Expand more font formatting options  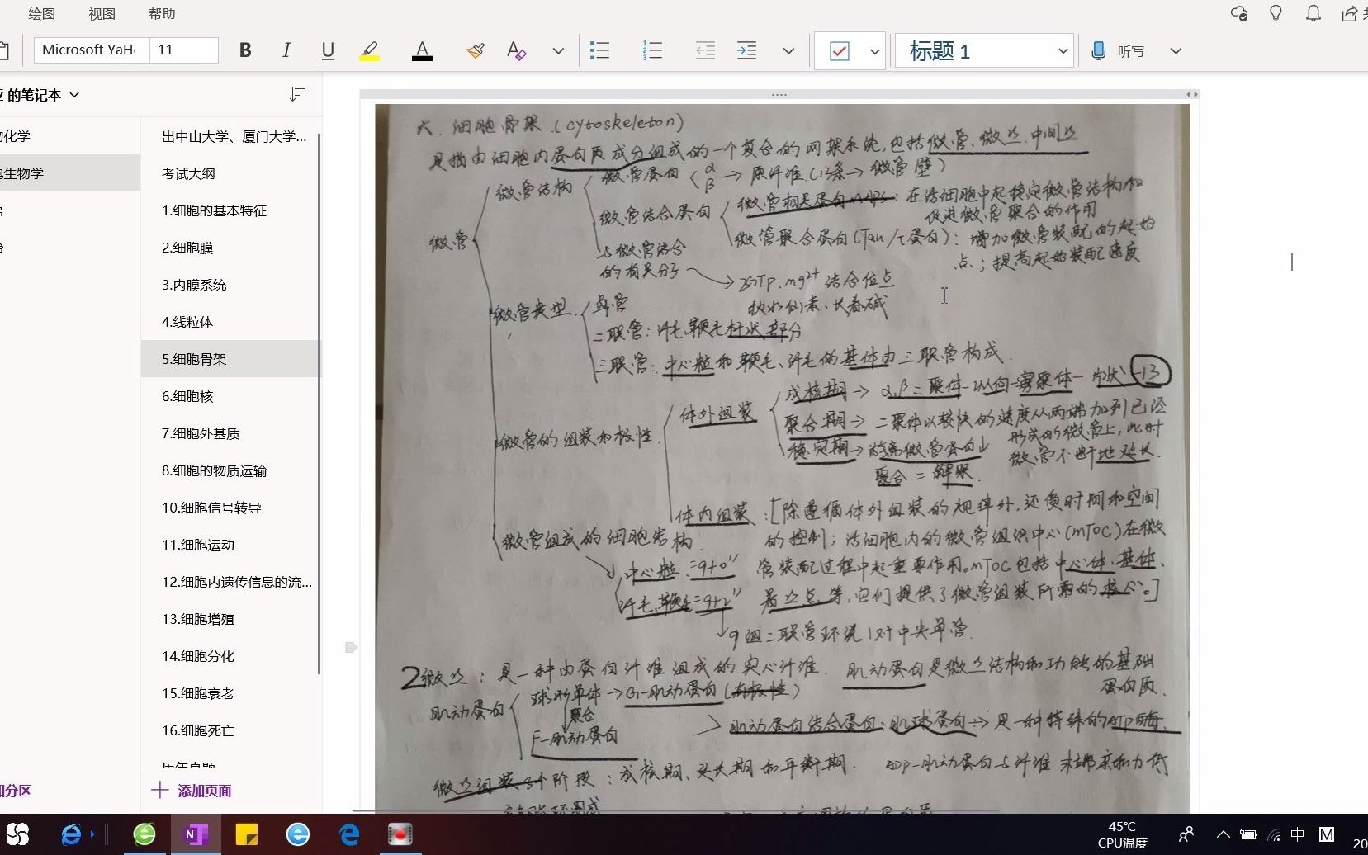coord(558,50)
